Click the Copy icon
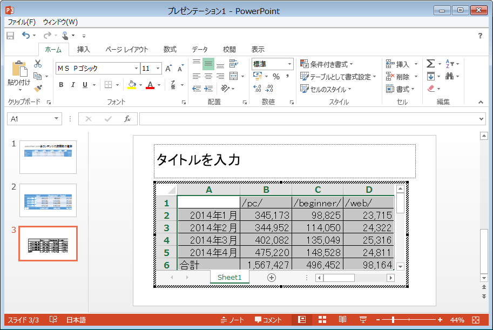This screenshot has height=330, width=493. [x=37, y=76]
